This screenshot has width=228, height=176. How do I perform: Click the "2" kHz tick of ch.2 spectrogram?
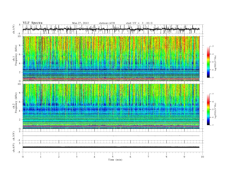[20, 120]
